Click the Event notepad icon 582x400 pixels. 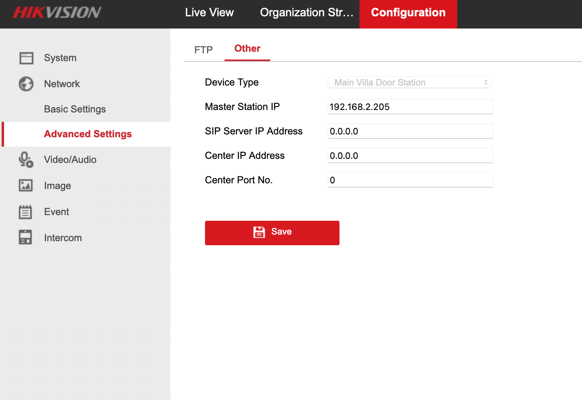tap(25, 212)
